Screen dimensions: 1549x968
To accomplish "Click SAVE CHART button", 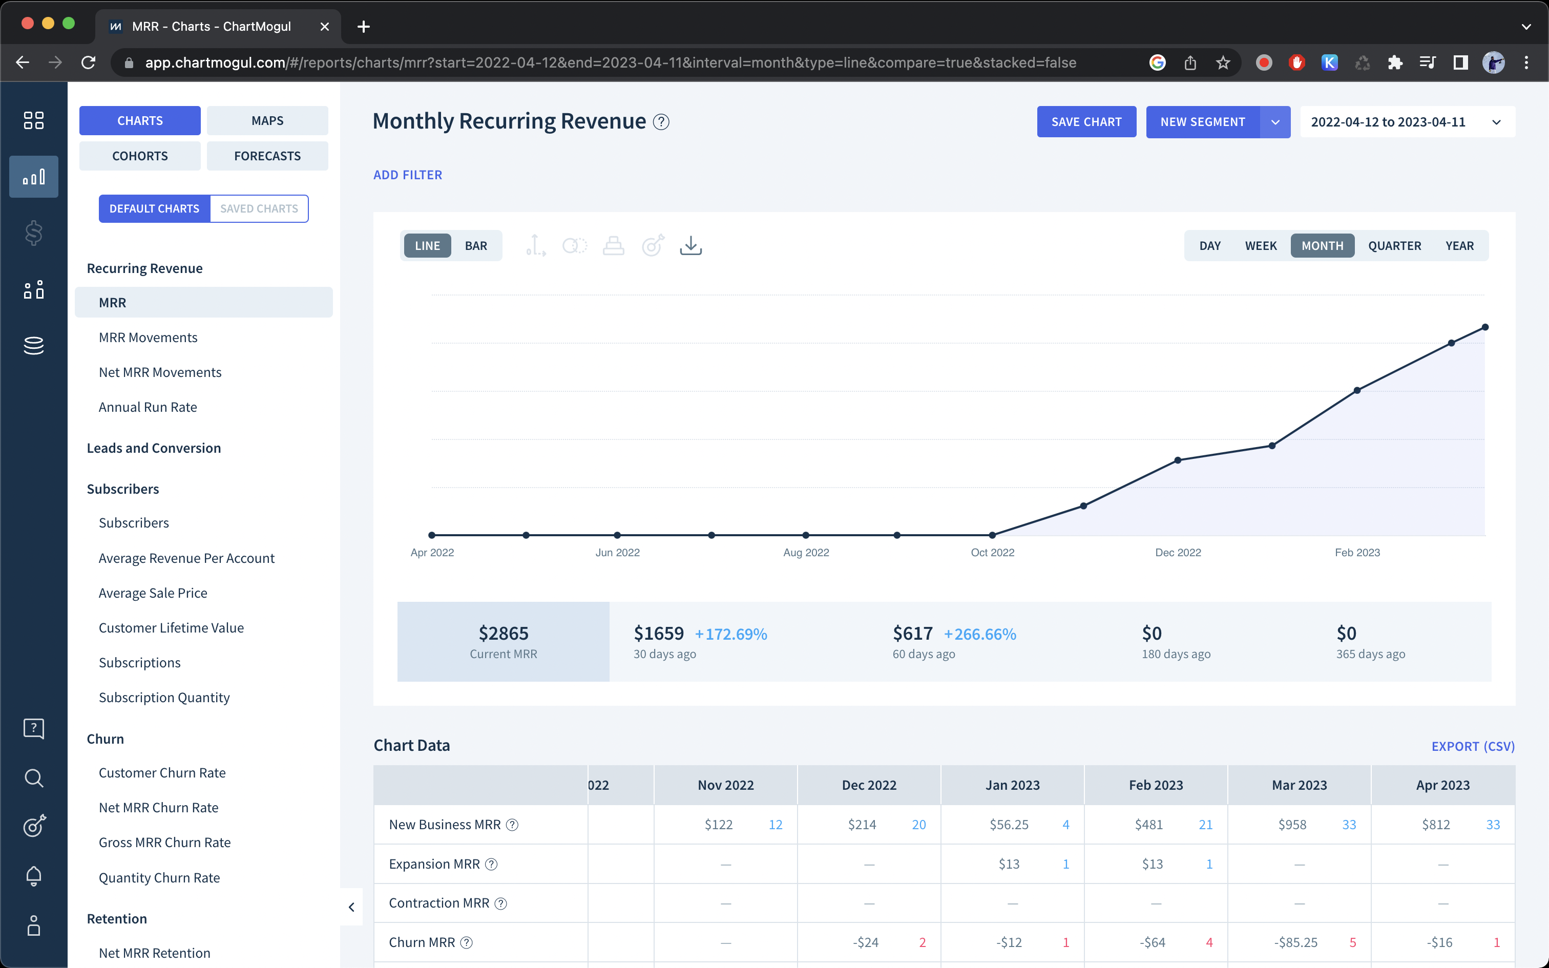I will point(1086,122).
